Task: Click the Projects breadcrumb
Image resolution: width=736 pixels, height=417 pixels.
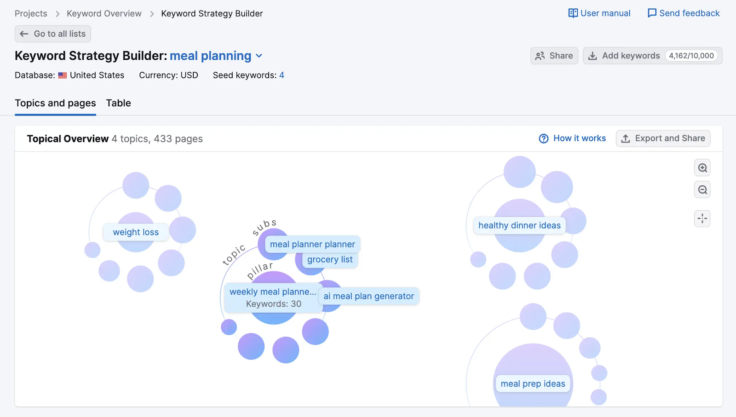Action: coord(31,13)
